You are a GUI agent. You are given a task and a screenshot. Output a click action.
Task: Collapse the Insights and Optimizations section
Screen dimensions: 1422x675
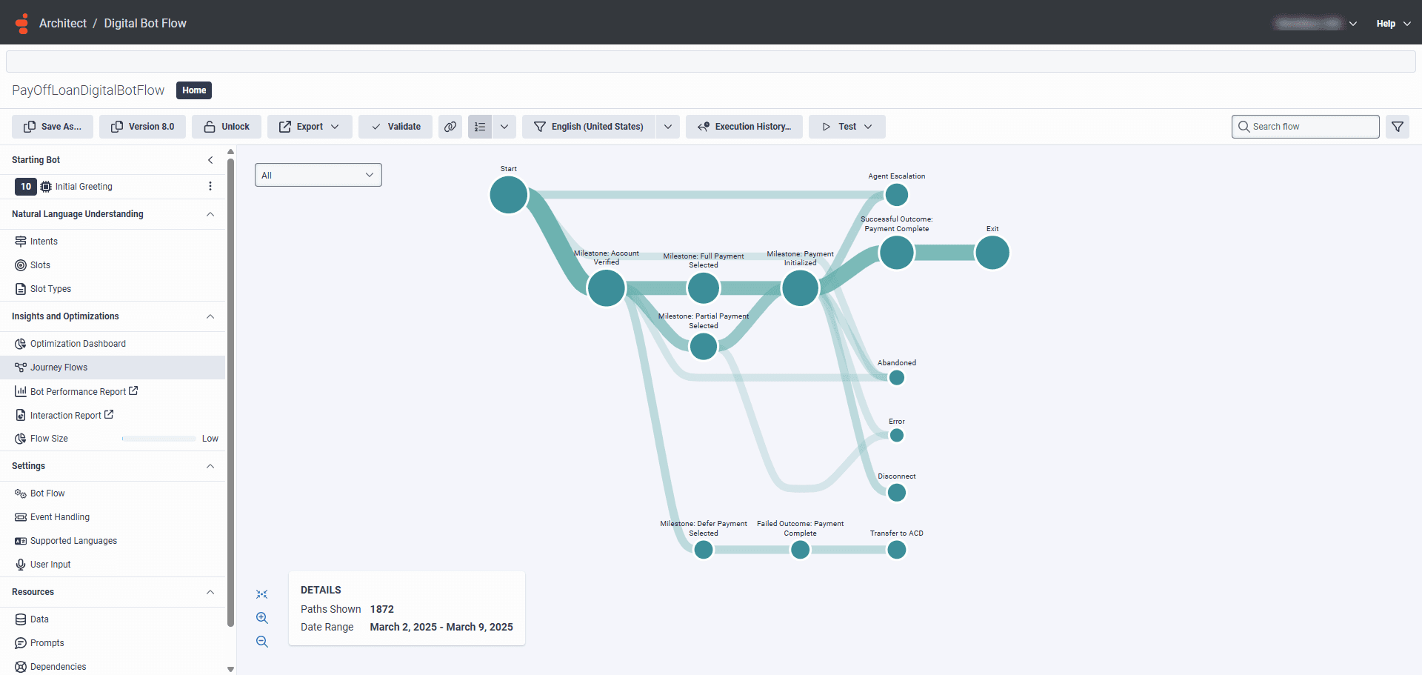pos(210,316)
